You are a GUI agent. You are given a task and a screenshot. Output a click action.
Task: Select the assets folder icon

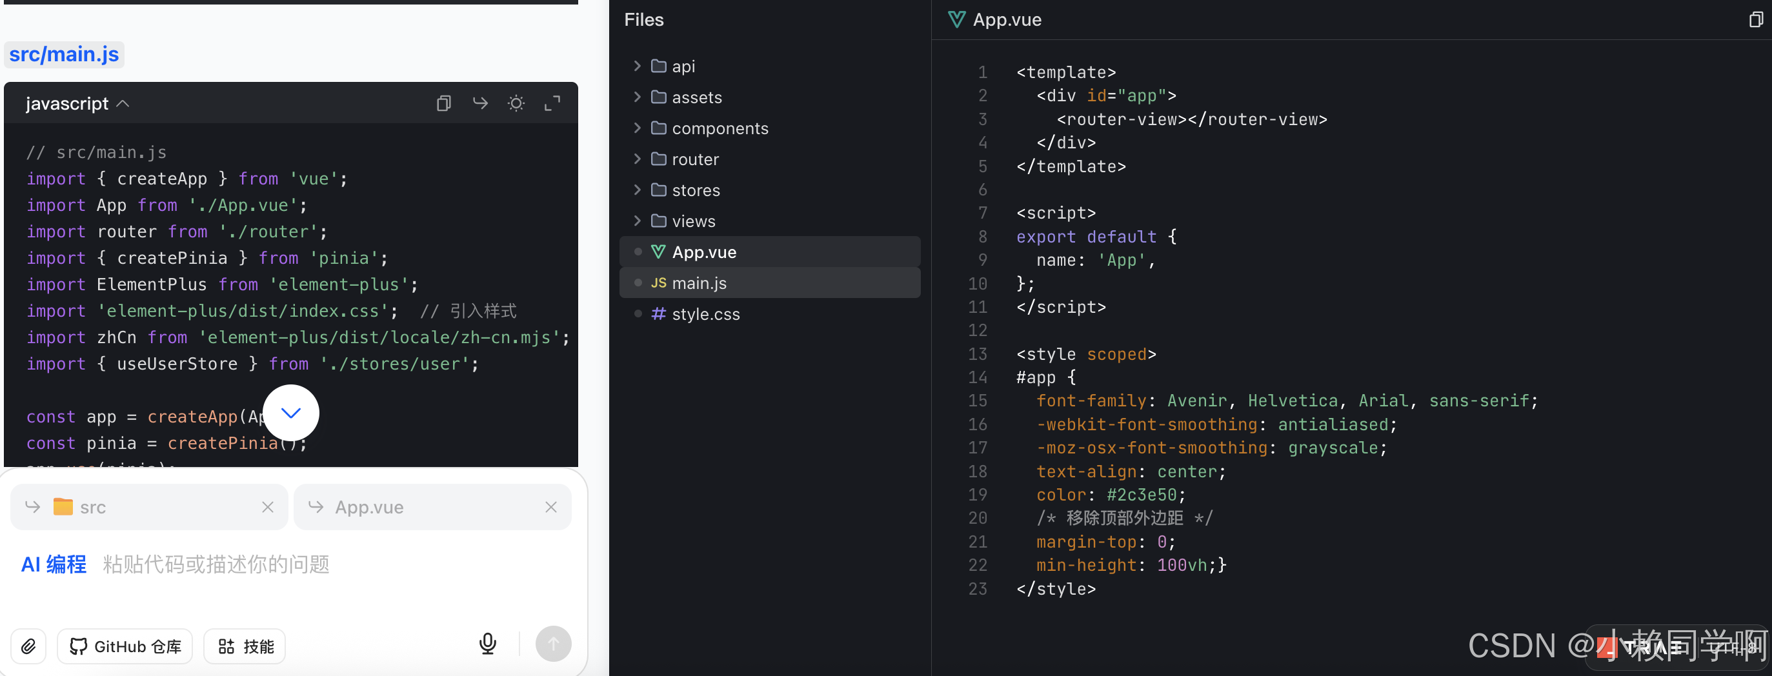click(x=658, y=97)
